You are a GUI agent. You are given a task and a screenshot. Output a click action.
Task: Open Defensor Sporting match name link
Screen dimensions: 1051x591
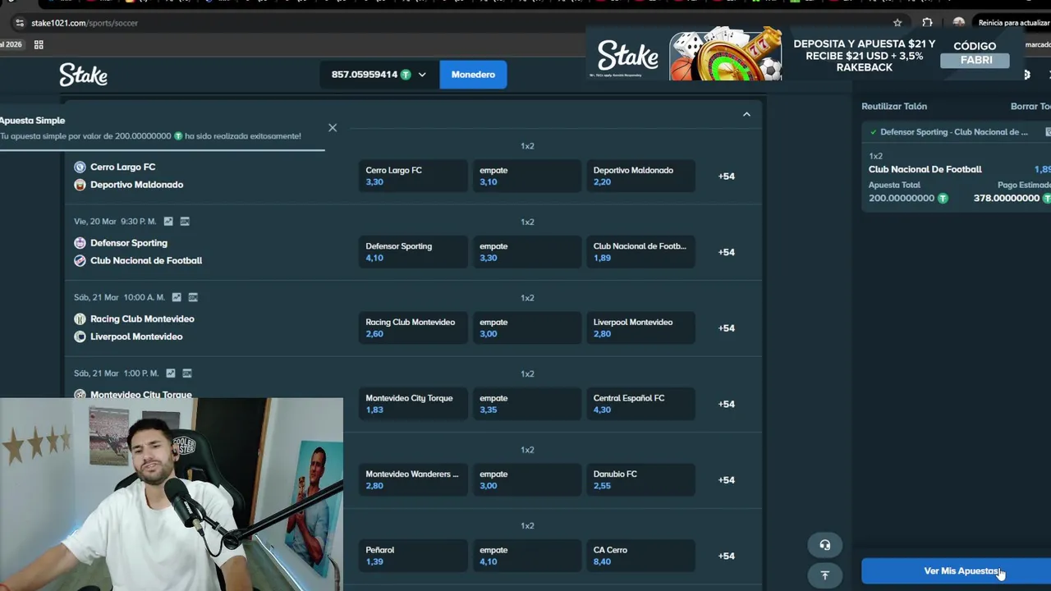[129, 243]
